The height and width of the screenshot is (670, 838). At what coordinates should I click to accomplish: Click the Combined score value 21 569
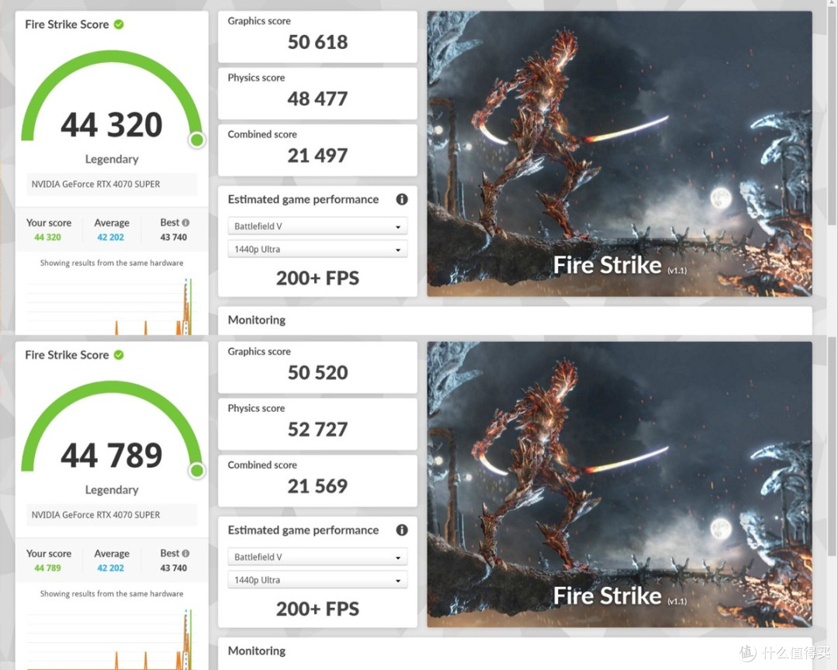click(x=317, y=486)
